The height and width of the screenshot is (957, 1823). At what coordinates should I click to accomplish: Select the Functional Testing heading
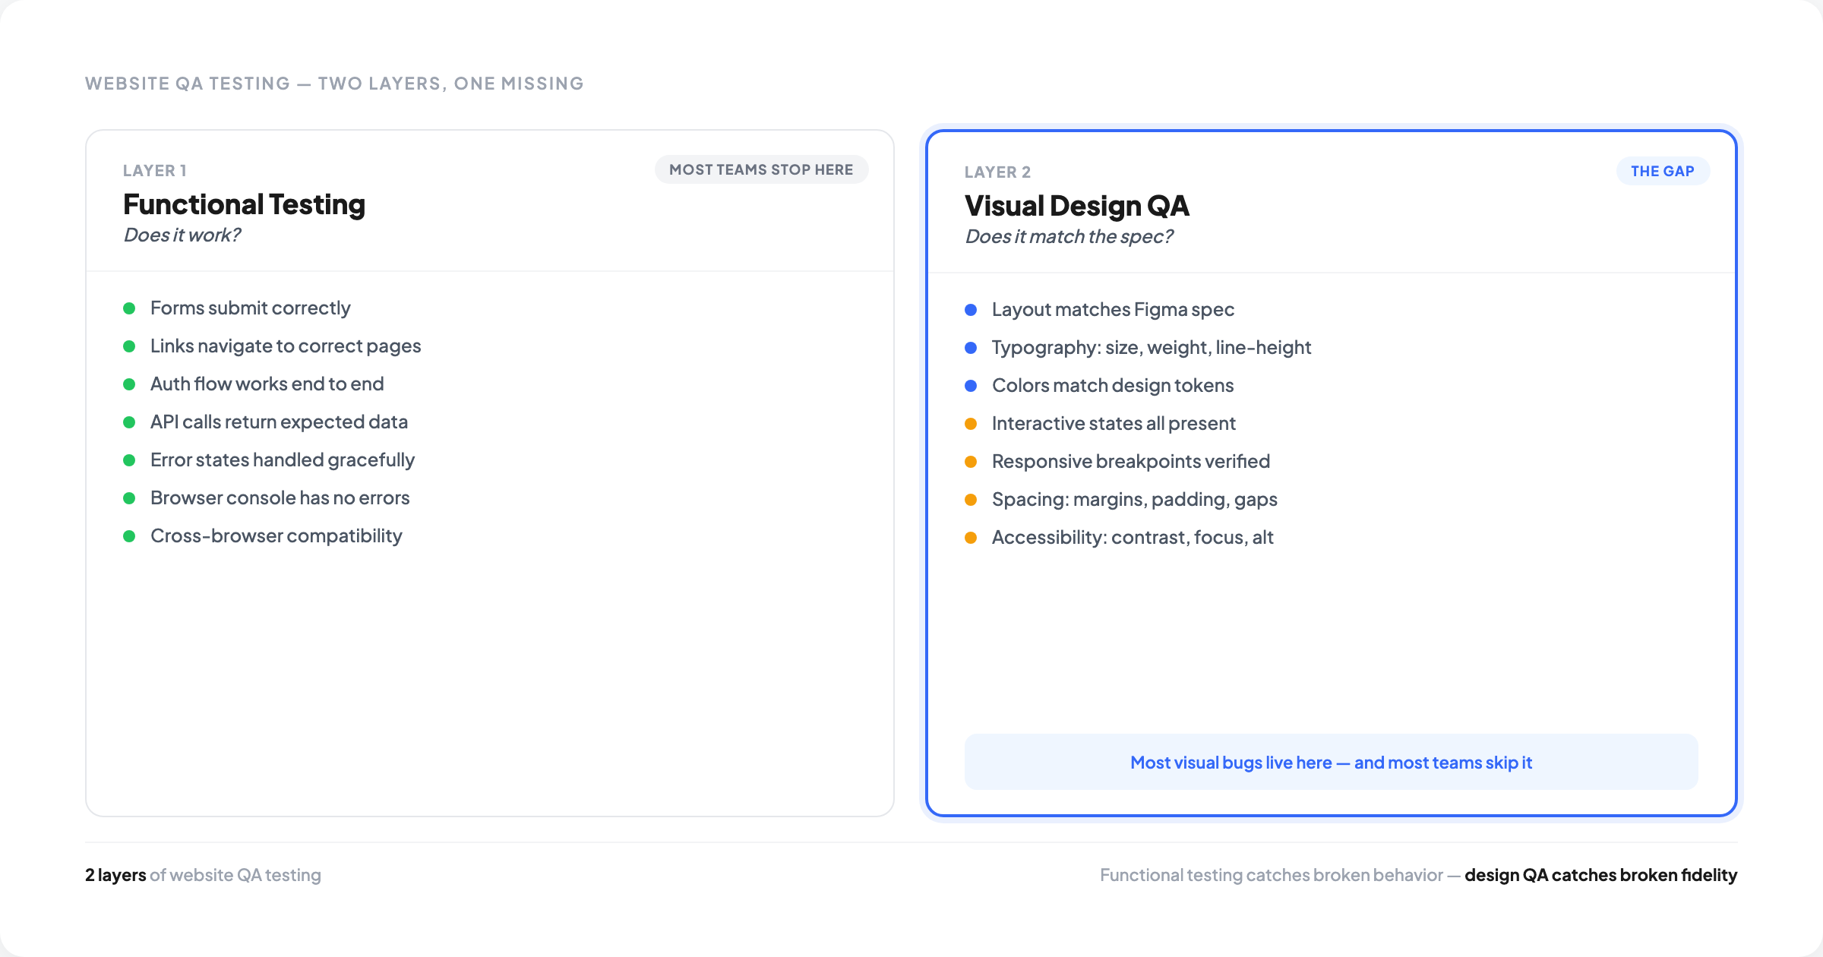(244, 204)
